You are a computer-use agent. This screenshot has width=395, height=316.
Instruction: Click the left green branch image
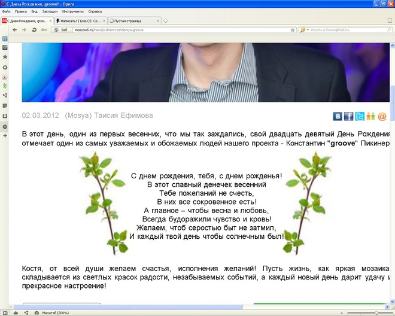tap(104, 203)
